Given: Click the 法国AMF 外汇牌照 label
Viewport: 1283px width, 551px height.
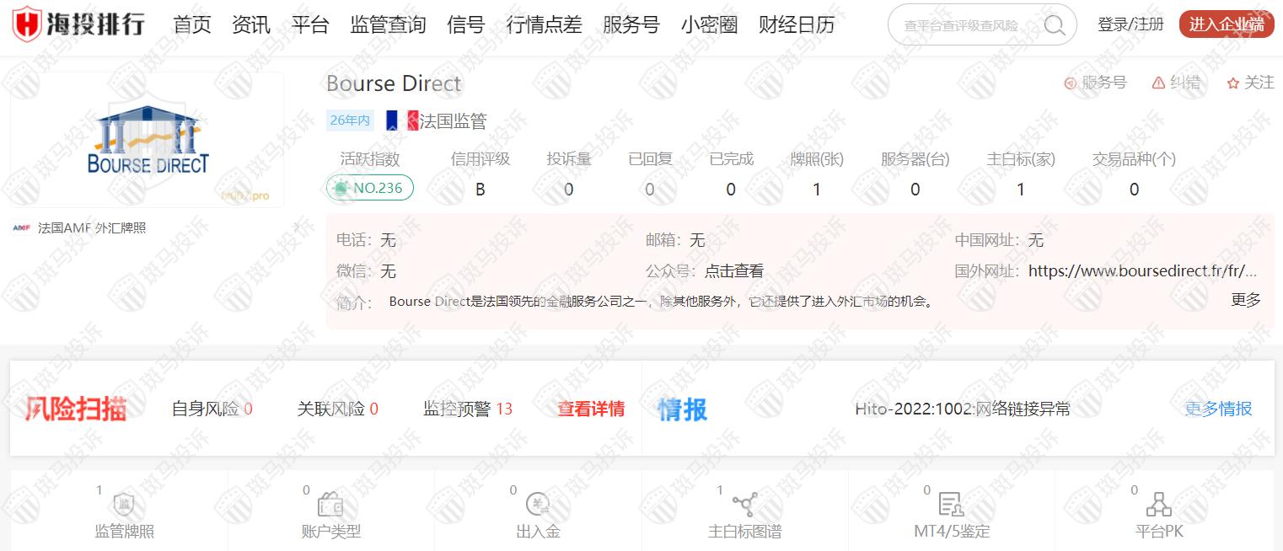Looking at the screenshot, I should [x=92, y=227].
